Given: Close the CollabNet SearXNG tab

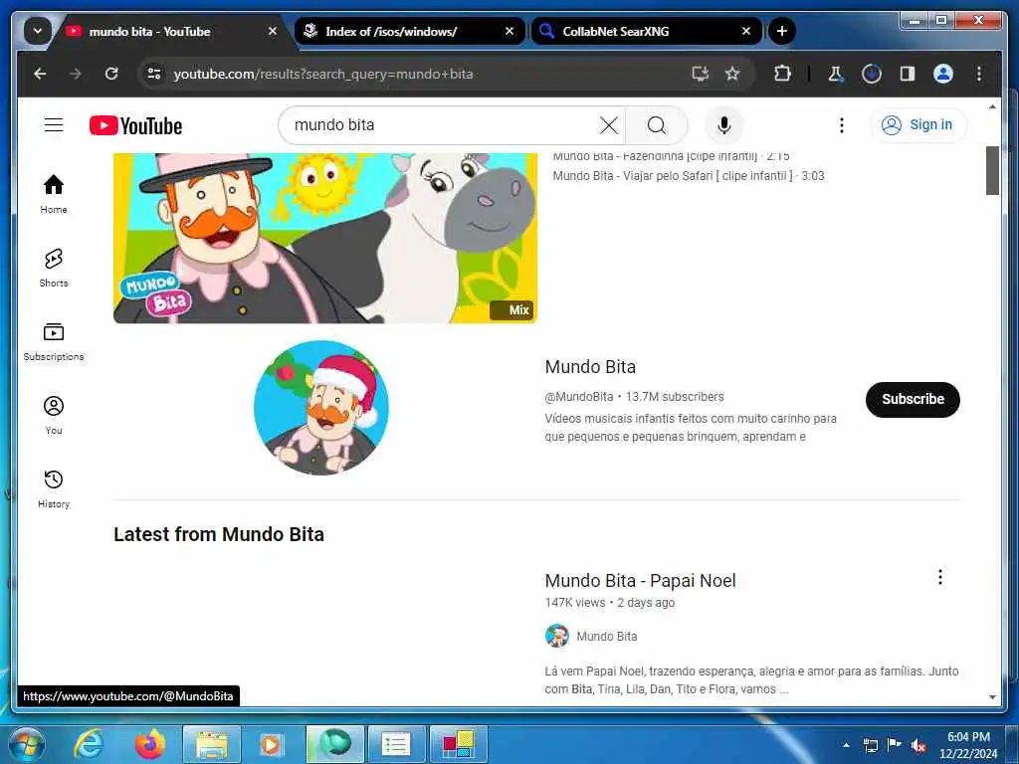Looking at the screenshot, I should click(746, 31).
